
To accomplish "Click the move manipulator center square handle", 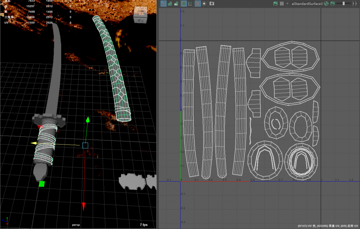I will click(x=85, y=145).
